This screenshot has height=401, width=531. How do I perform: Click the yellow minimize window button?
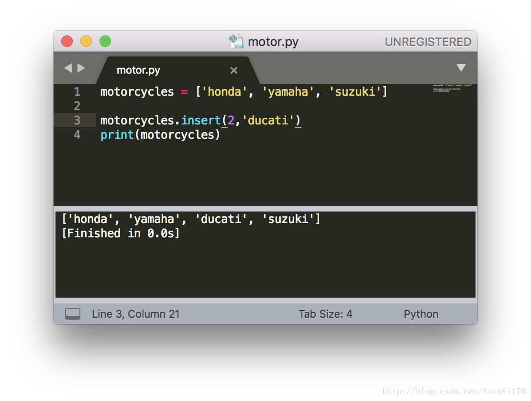click(x=86, y=41)
